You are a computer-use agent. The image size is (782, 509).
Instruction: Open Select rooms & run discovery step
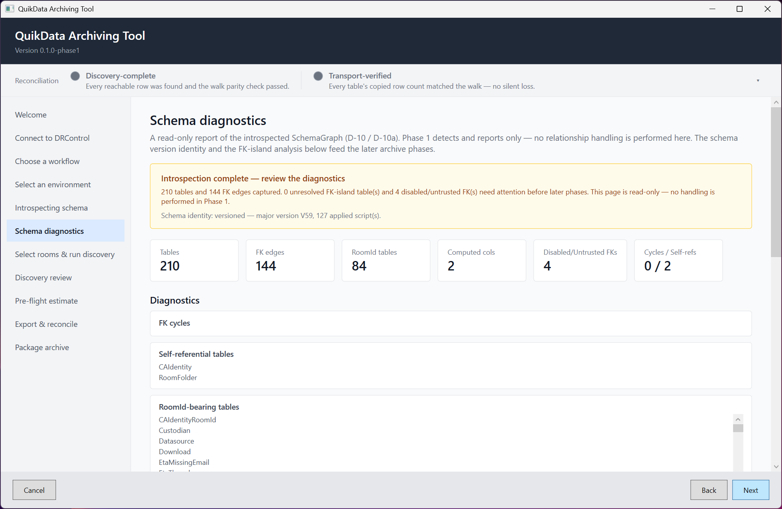tap(65, 254)
